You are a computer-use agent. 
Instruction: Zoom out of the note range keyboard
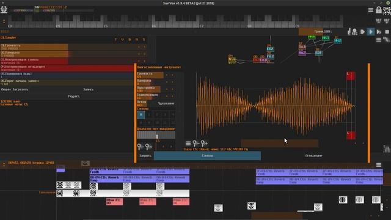[x=140, y=147]
